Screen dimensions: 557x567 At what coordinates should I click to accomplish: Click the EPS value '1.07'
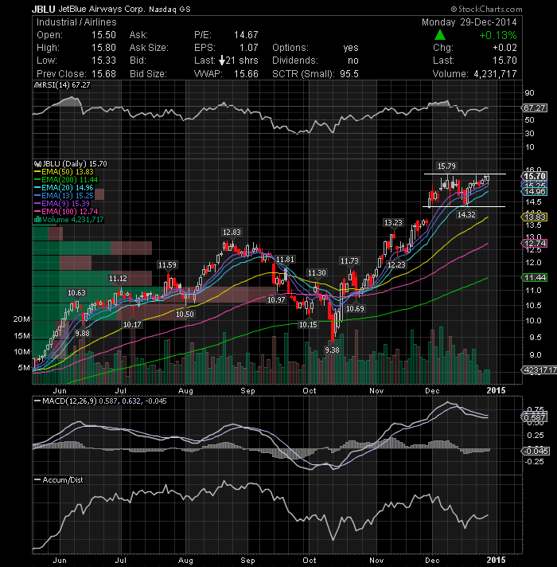point(249,48)
